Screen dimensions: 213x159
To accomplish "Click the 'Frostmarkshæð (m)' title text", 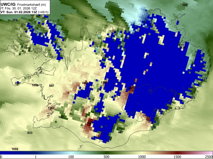I will pyautogui.click(x=32, y=5).
